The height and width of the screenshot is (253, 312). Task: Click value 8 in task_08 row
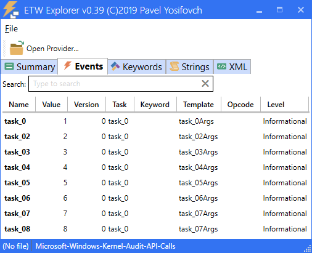(x=65, y=229)
